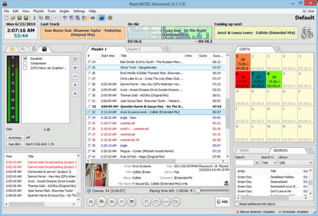
Task: Check Read additional info (slow)
Action: [x=237, y=204]
